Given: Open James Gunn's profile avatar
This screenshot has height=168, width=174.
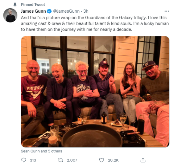Looking at the screenshot, I should pos(10,15).
